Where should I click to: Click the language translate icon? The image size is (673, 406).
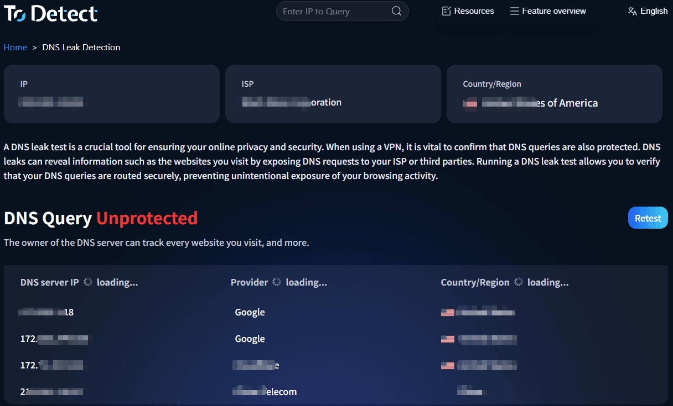(633, 11)
